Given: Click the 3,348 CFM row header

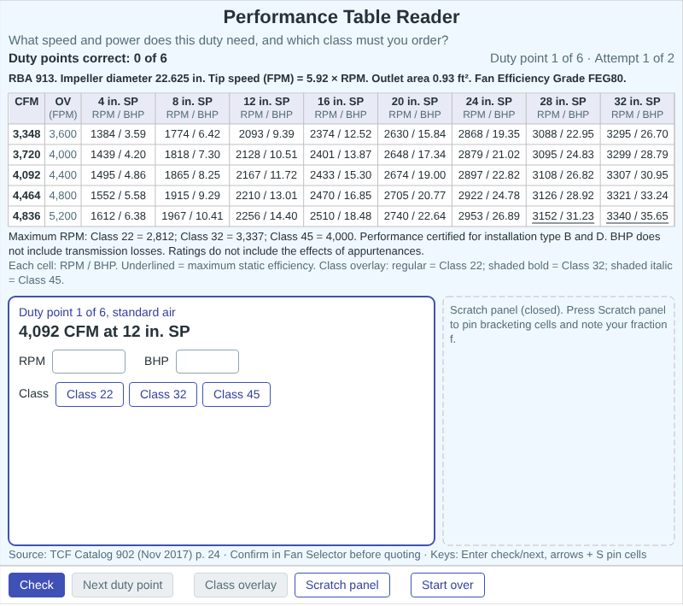Looking at the screenshot, I should [26, 134].
